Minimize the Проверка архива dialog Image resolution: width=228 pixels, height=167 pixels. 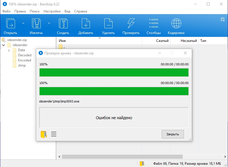(x=160, y=53)
